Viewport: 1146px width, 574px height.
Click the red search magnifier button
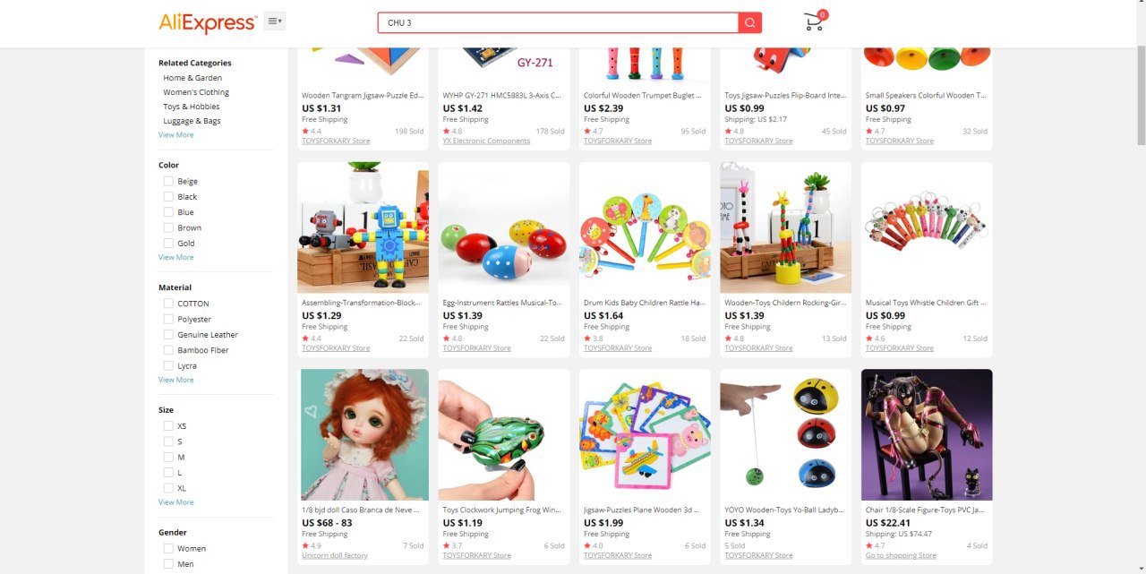pos(750,22)
